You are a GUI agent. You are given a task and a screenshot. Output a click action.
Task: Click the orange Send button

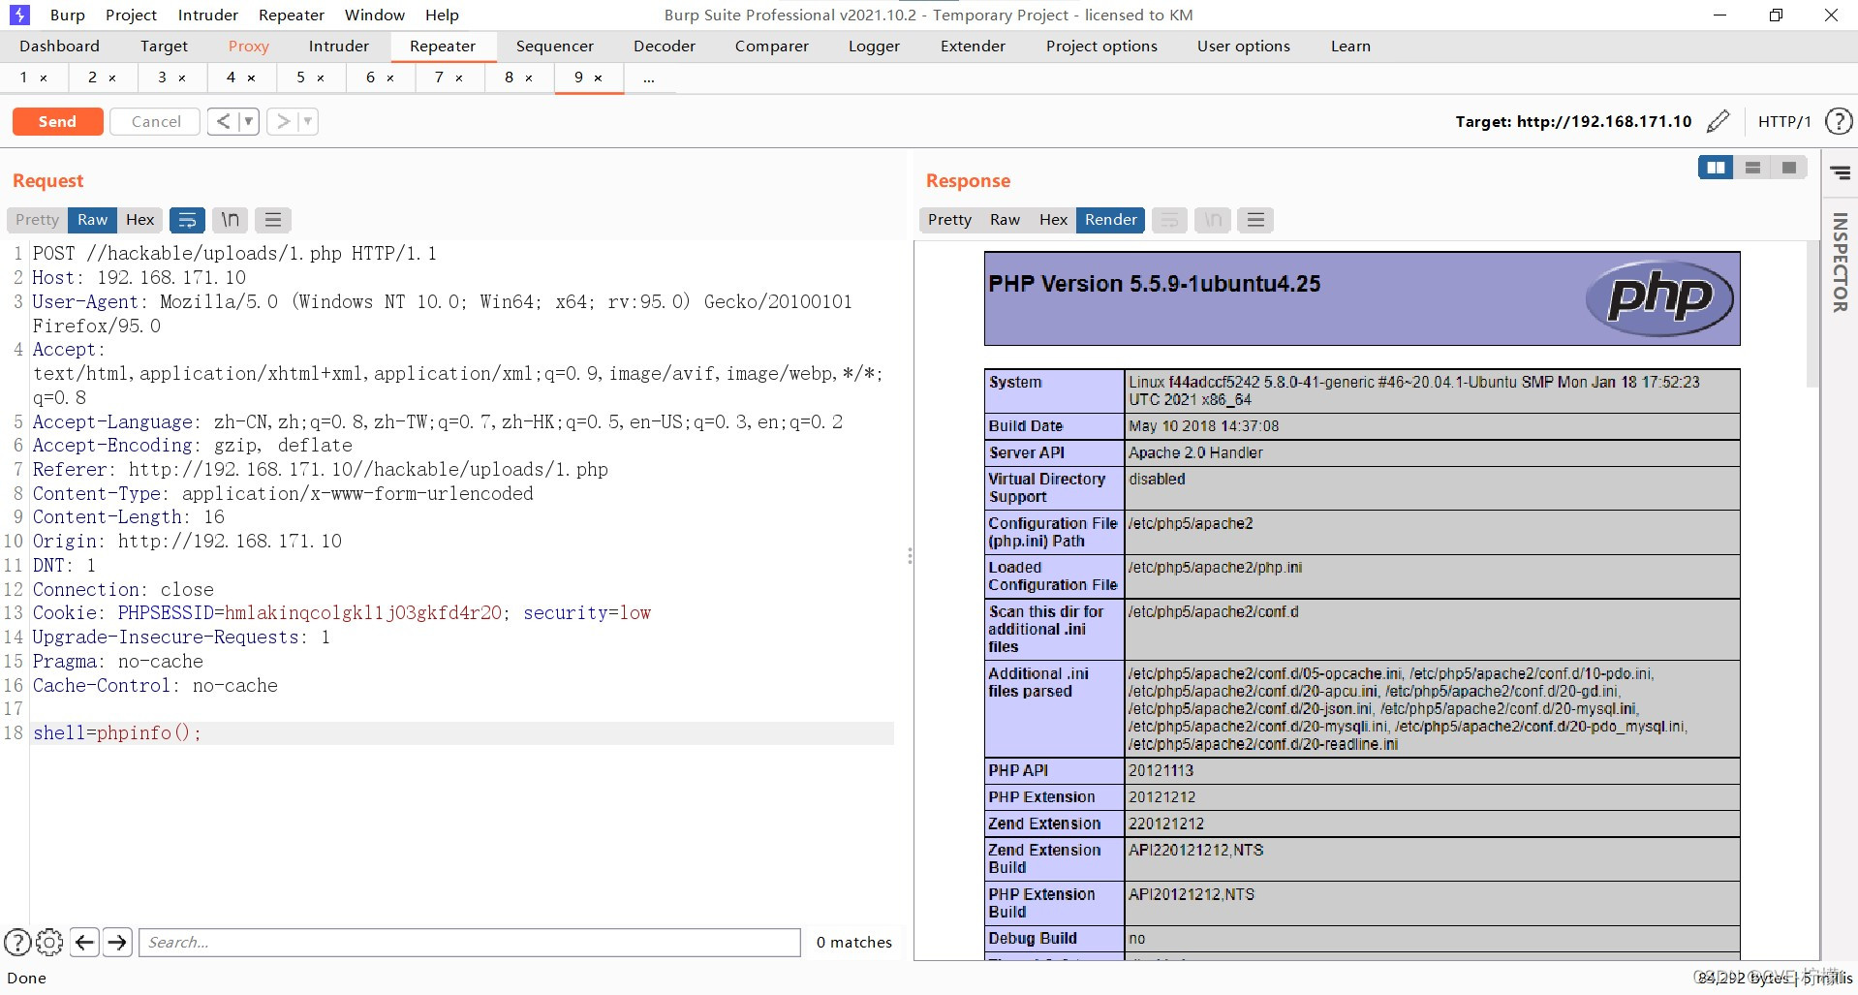57,121
